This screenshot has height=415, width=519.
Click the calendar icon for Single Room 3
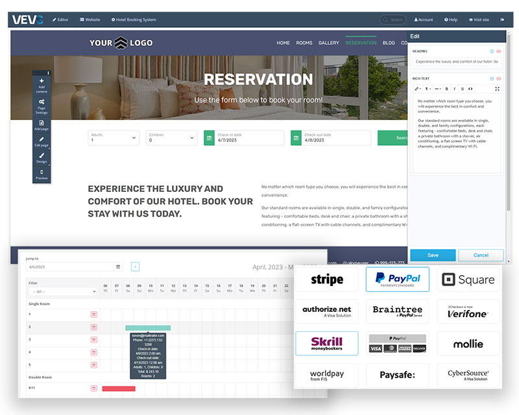[94, 340]
